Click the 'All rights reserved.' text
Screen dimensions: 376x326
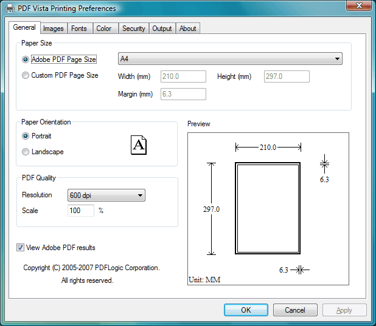[87, 280]
